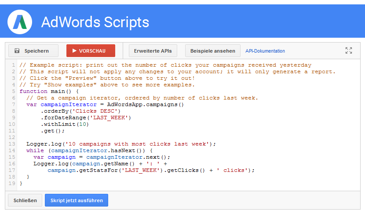Place cursor on the while loop line

click(88, 150)
